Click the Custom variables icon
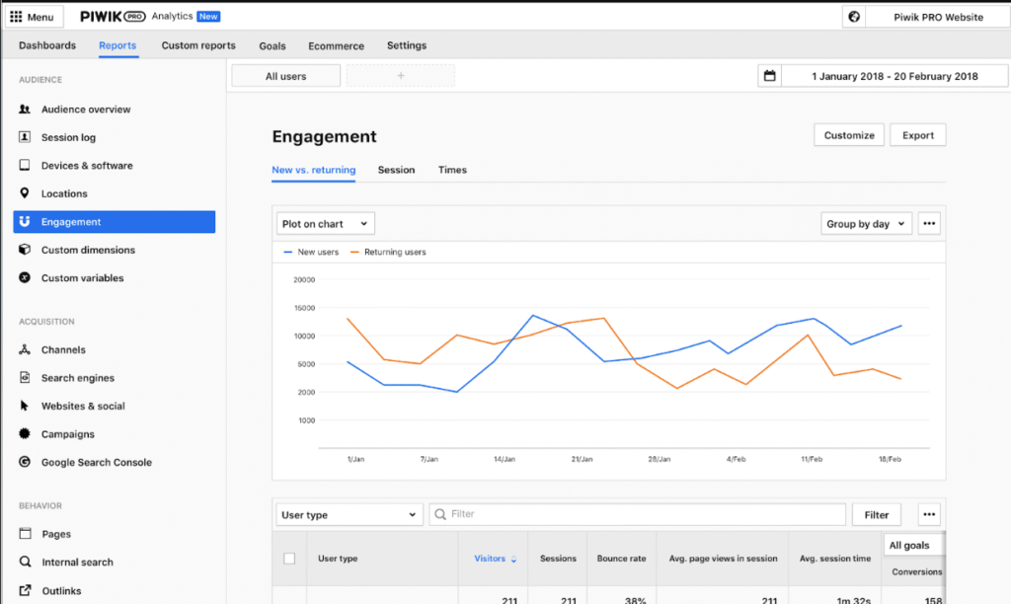Viewport: 1011px width, 604px height. click(25, 278)
